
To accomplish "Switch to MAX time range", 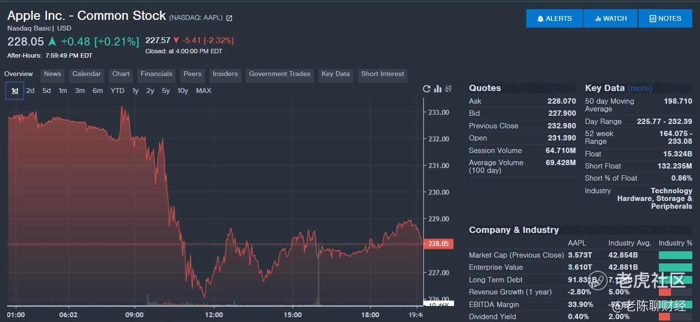I will (x=203, y=91).
